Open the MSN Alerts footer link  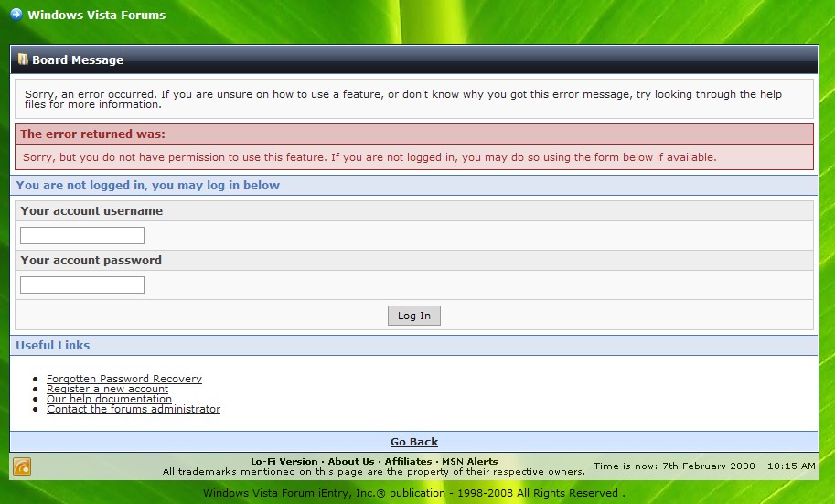point(470,461)
